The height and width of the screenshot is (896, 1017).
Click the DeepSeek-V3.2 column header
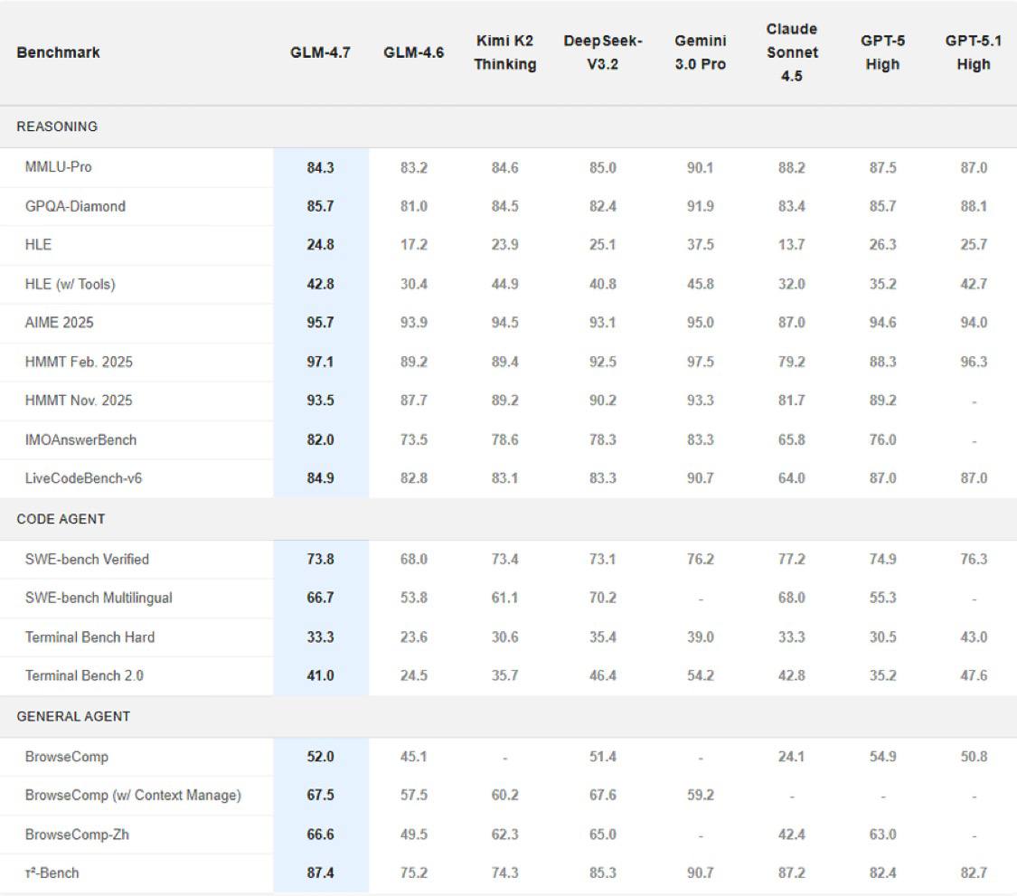coord(602,52)
